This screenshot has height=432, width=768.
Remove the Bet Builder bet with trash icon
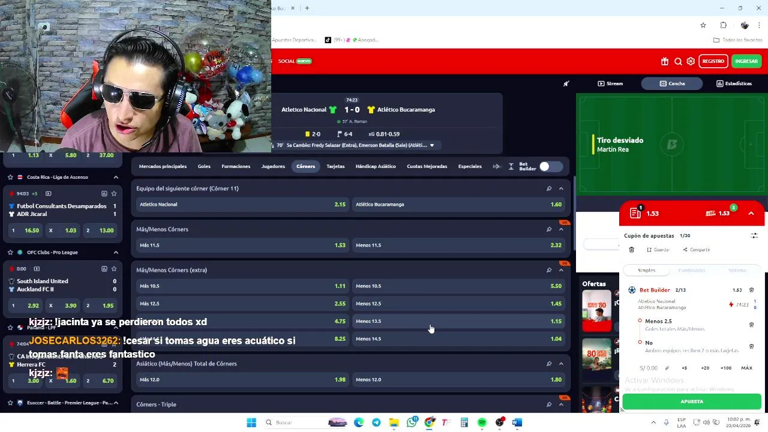coord(751,290)
